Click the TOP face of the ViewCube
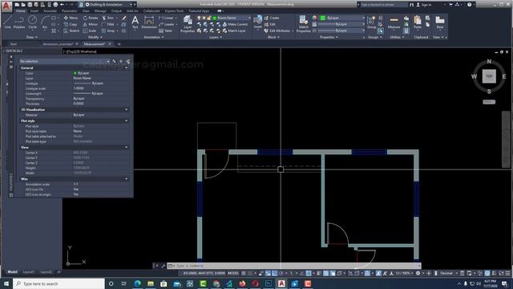Viewport: 513px width, 289px height. (x=489, y=76)
